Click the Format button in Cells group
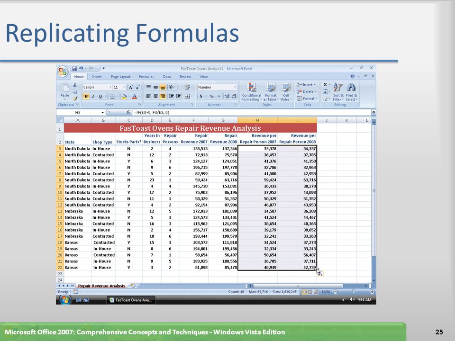 [307, 99]
